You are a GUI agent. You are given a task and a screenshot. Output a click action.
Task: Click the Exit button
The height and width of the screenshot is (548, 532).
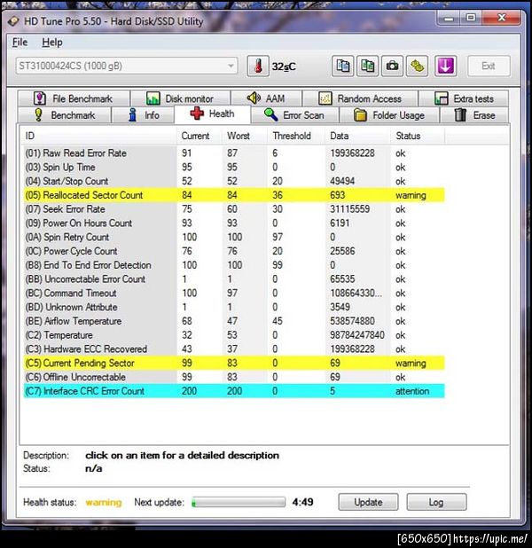click(x=489, y=66)
